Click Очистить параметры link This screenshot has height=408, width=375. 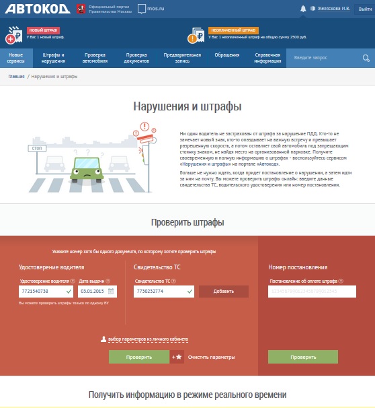pyautogui.click(x=211, y=358)
